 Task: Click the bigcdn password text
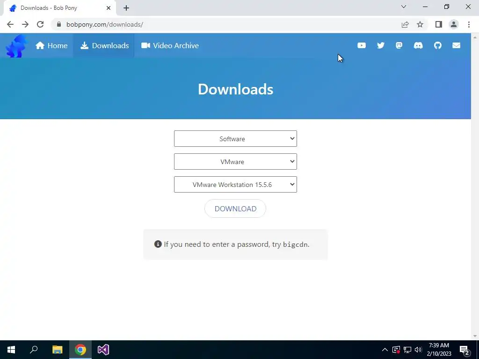[295, 244]
